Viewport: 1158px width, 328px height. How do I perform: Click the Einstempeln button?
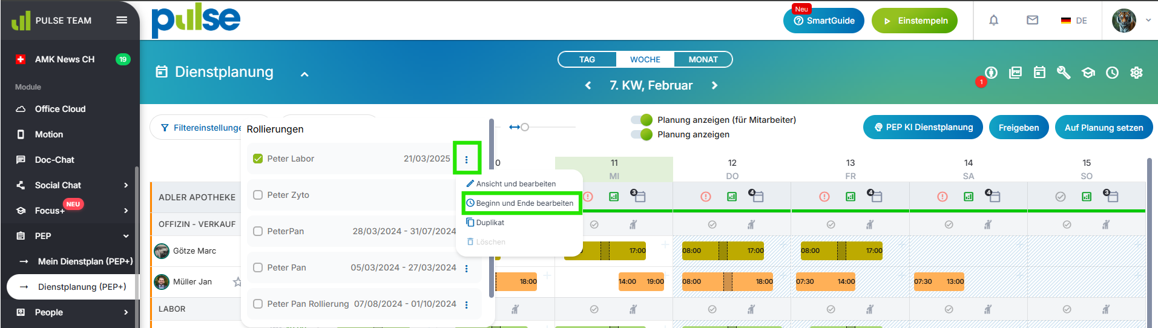tap(915, 21)
